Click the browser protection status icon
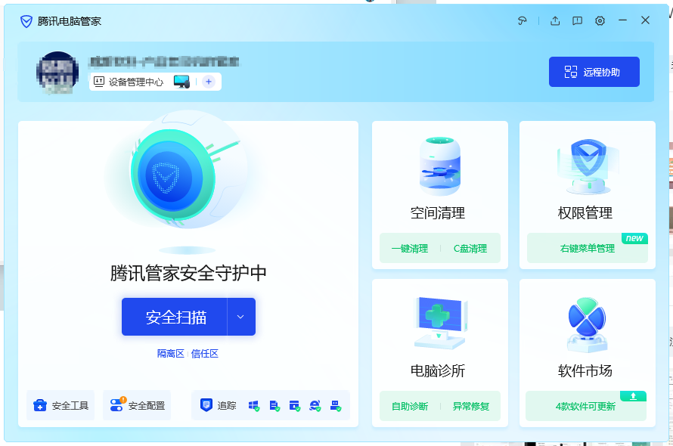 click(x=315, y=406)
